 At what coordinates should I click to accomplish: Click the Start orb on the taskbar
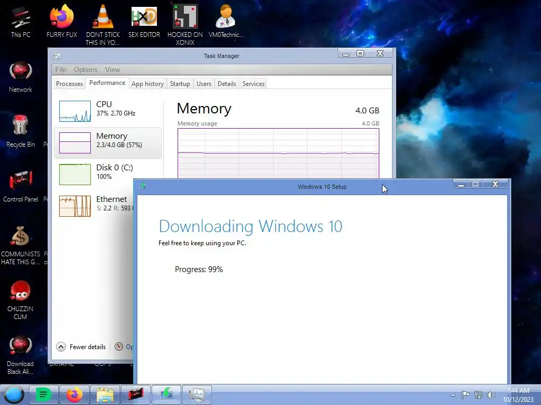(14, 394)
